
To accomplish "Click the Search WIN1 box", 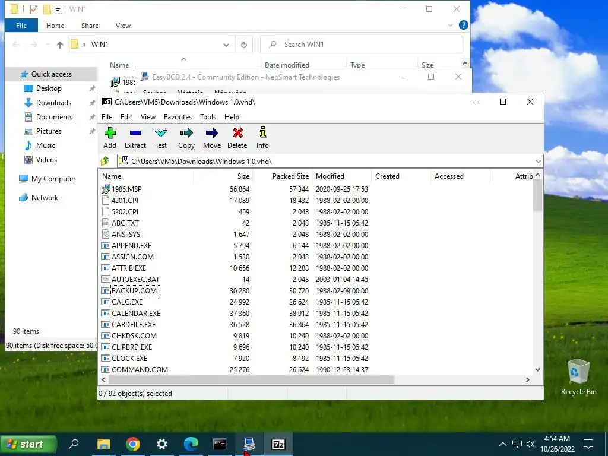I will pyautogui.click(x=362, y=45).
